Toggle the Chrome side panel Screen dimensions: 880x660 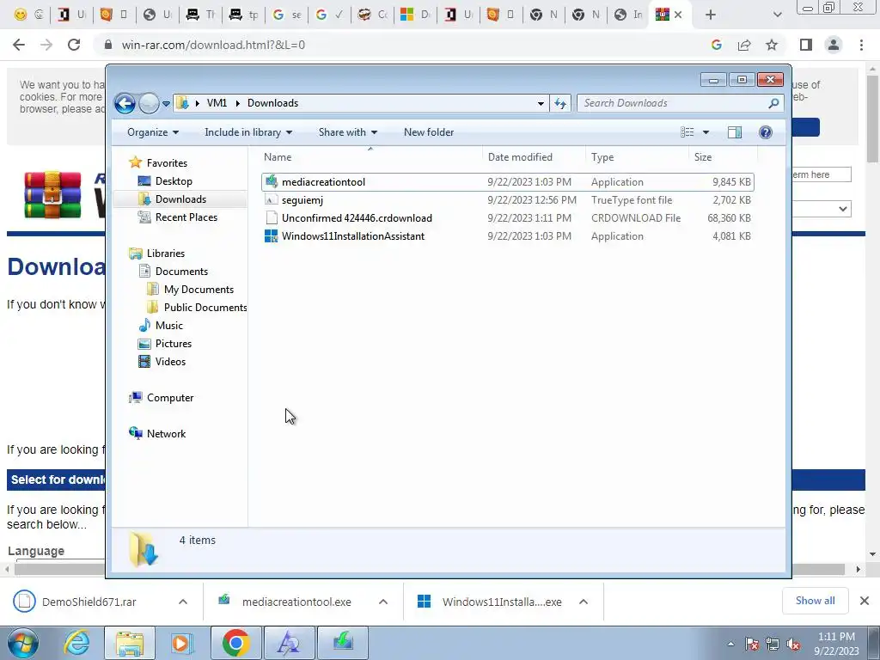[806, 45]
